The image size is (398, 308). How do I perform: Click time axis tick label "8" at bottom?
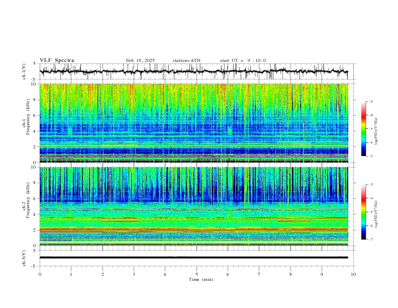(x=290, y=274)
